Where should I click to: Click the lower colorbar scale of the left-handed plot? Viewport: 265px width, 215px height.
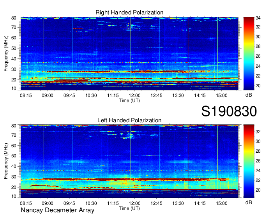click(249, 161)
